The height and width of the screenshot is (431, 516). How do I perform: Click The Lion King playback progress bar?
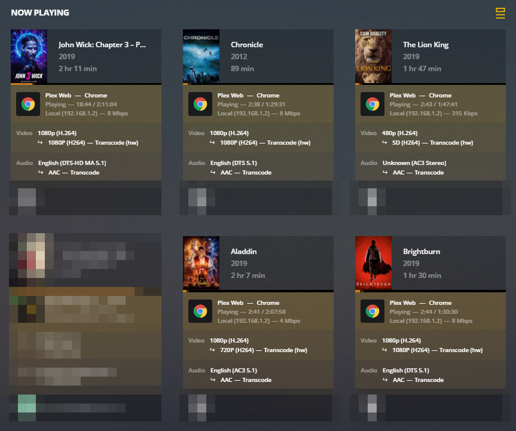point(430,84)
